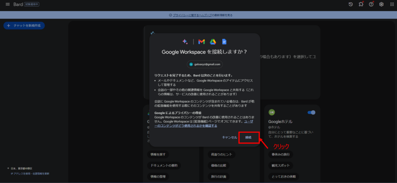Click the キャンセル button
The width and height of the screenshot is (397, 183).
click(x=230, y=137)
